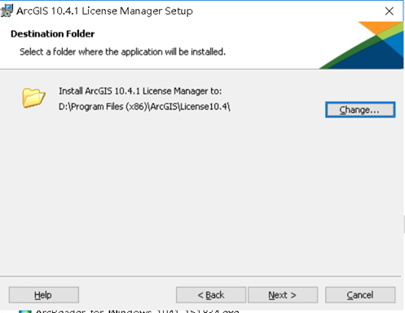This screenshot has width=405, height=313.
Task: Click the 'Install ArcGIS 10.4.1 License Manager to:' label
Action: pos(140,91)
